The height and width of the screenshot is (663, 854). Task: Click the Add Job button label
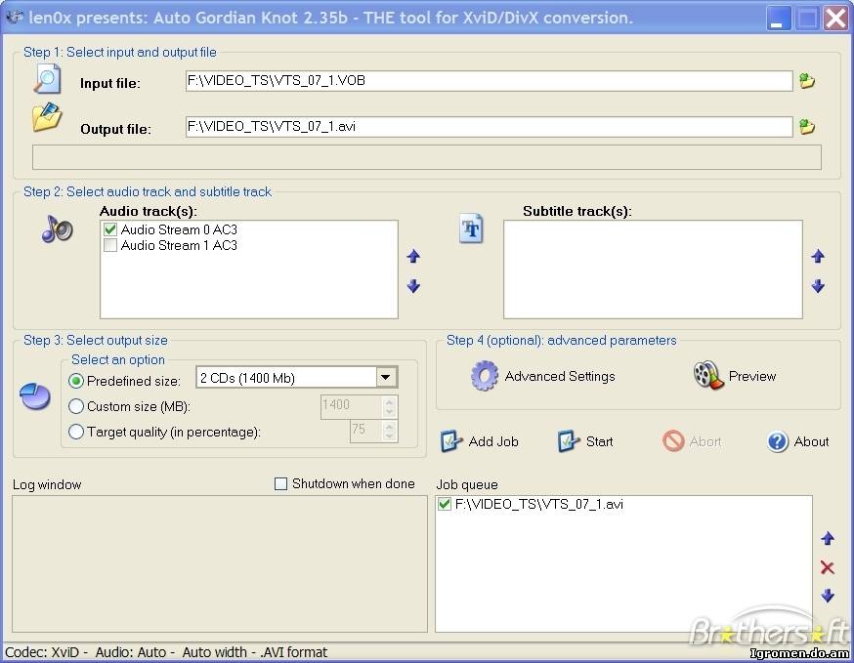click(492, 441)
